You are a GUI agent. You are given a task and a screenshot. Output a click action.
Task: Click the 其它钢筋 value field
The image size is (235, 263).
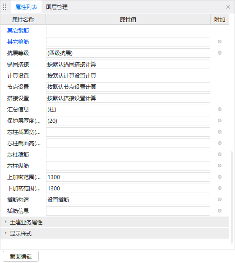tap(128, 31)
